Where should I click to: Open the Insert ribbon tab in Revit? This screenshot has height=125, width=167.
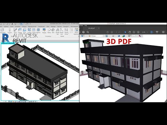point(12,26)
